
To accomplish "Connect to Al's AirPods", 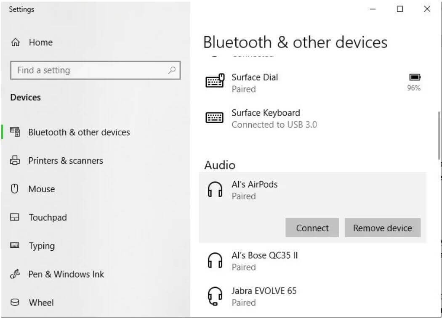I will coord(312,228).
